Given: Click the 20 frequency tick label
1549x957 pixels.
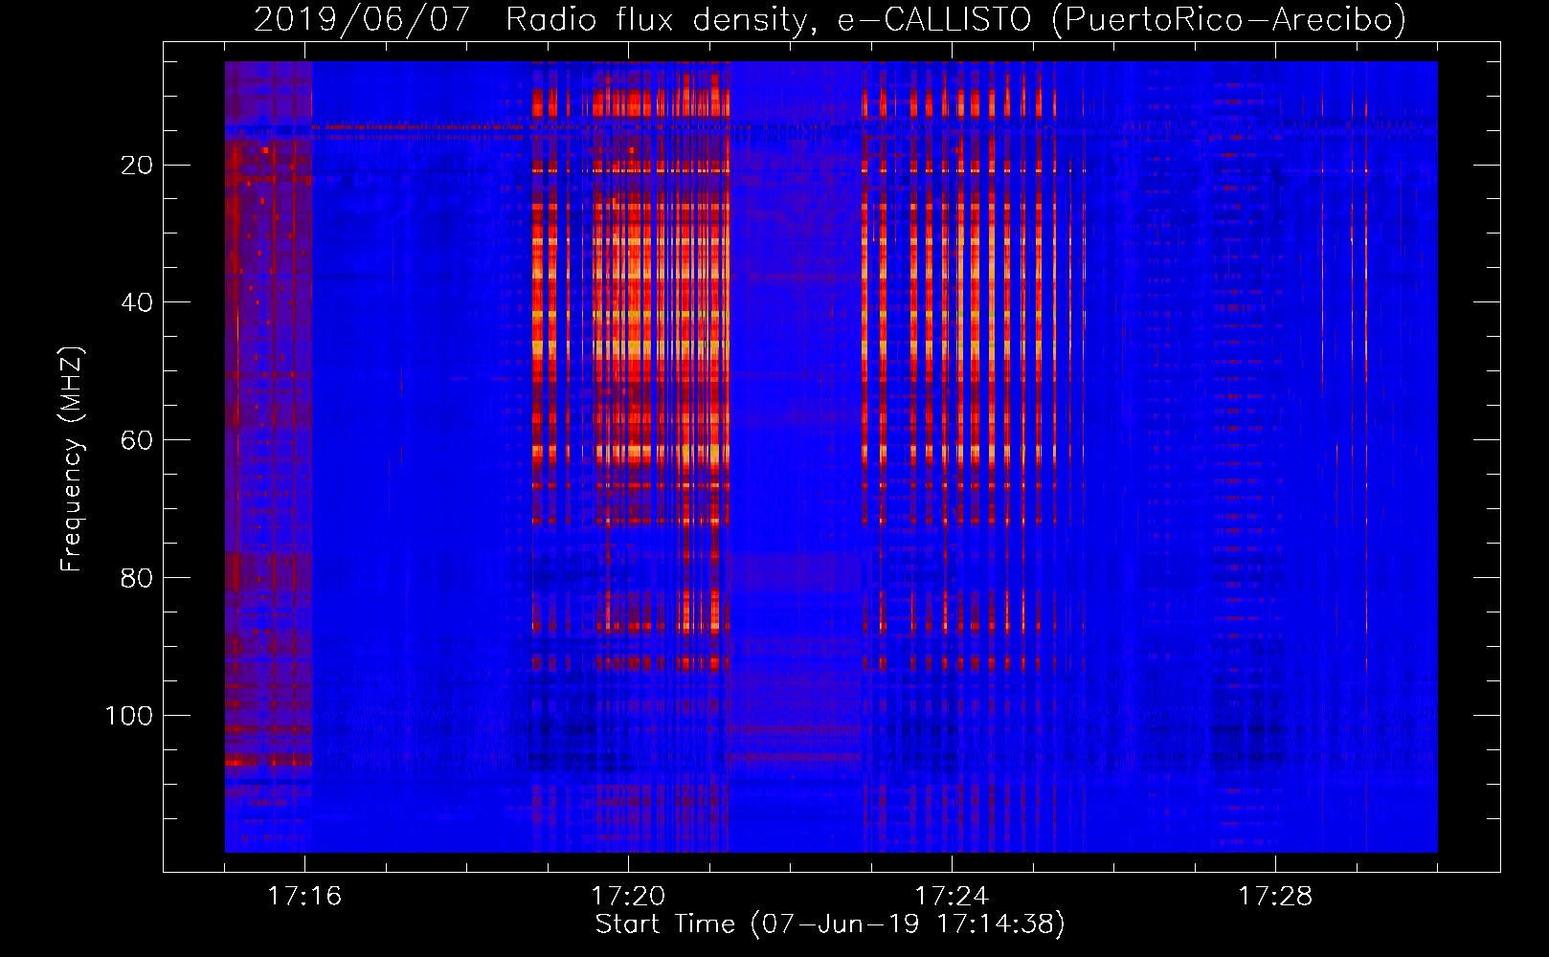Looking at the screenshot, I should (137, 166).
